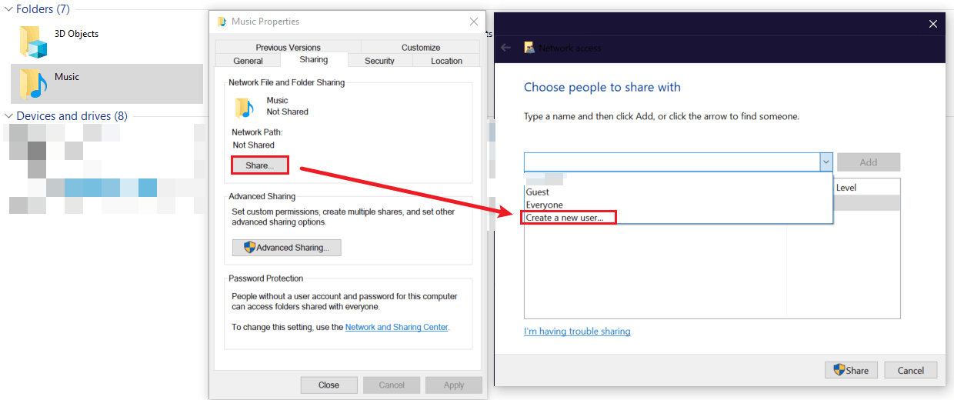Switch to the Sharing tab
This screenshot has height=400, width=954.
[314, 60]
